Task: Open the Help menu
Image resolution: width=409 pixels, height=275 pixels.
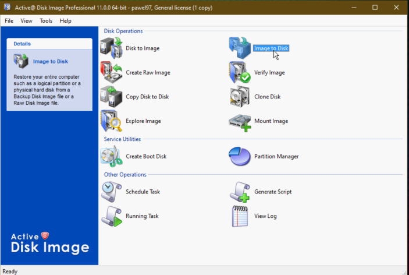Action: pyautogui.click(x=65, y=20)
